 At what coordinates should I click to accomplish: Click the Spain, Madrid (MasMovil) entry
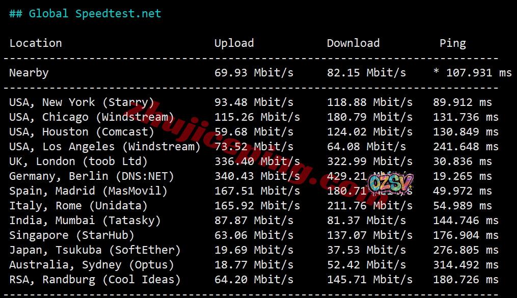click(88, 191)
